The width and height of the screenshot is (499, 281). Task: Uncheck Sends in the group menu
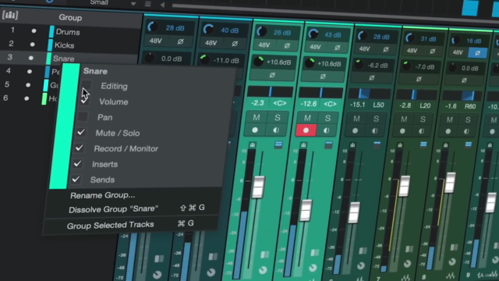(76, 179)
